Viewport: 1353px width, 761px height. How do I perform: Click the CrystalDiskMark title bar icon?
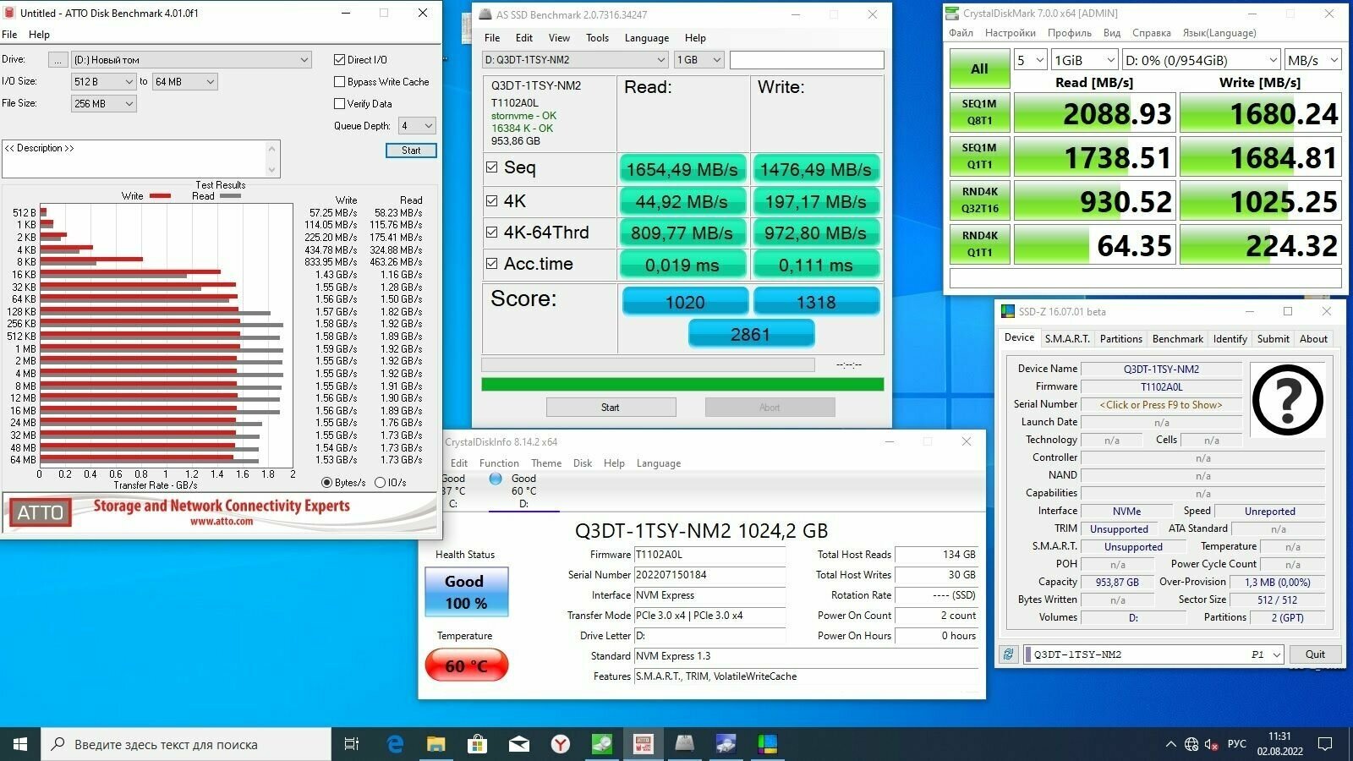[952, 14]
